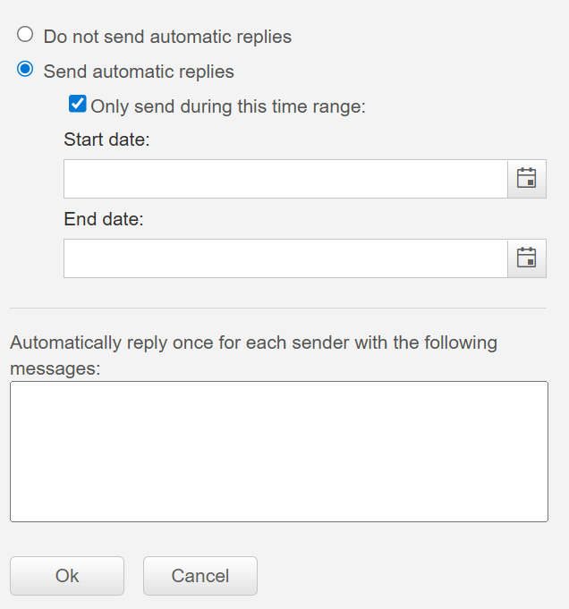Click the horizontal divider below End date
Screen dimensions: 569x609
pos(277,309)
